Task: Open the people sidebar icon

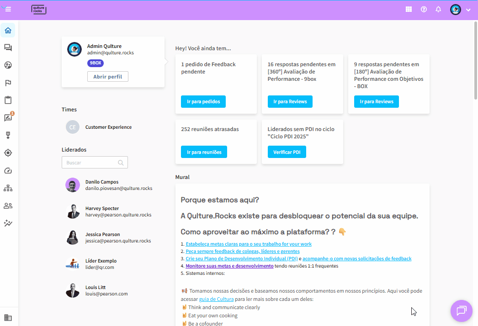Action: pyautogui.click(x=8, y=205)
